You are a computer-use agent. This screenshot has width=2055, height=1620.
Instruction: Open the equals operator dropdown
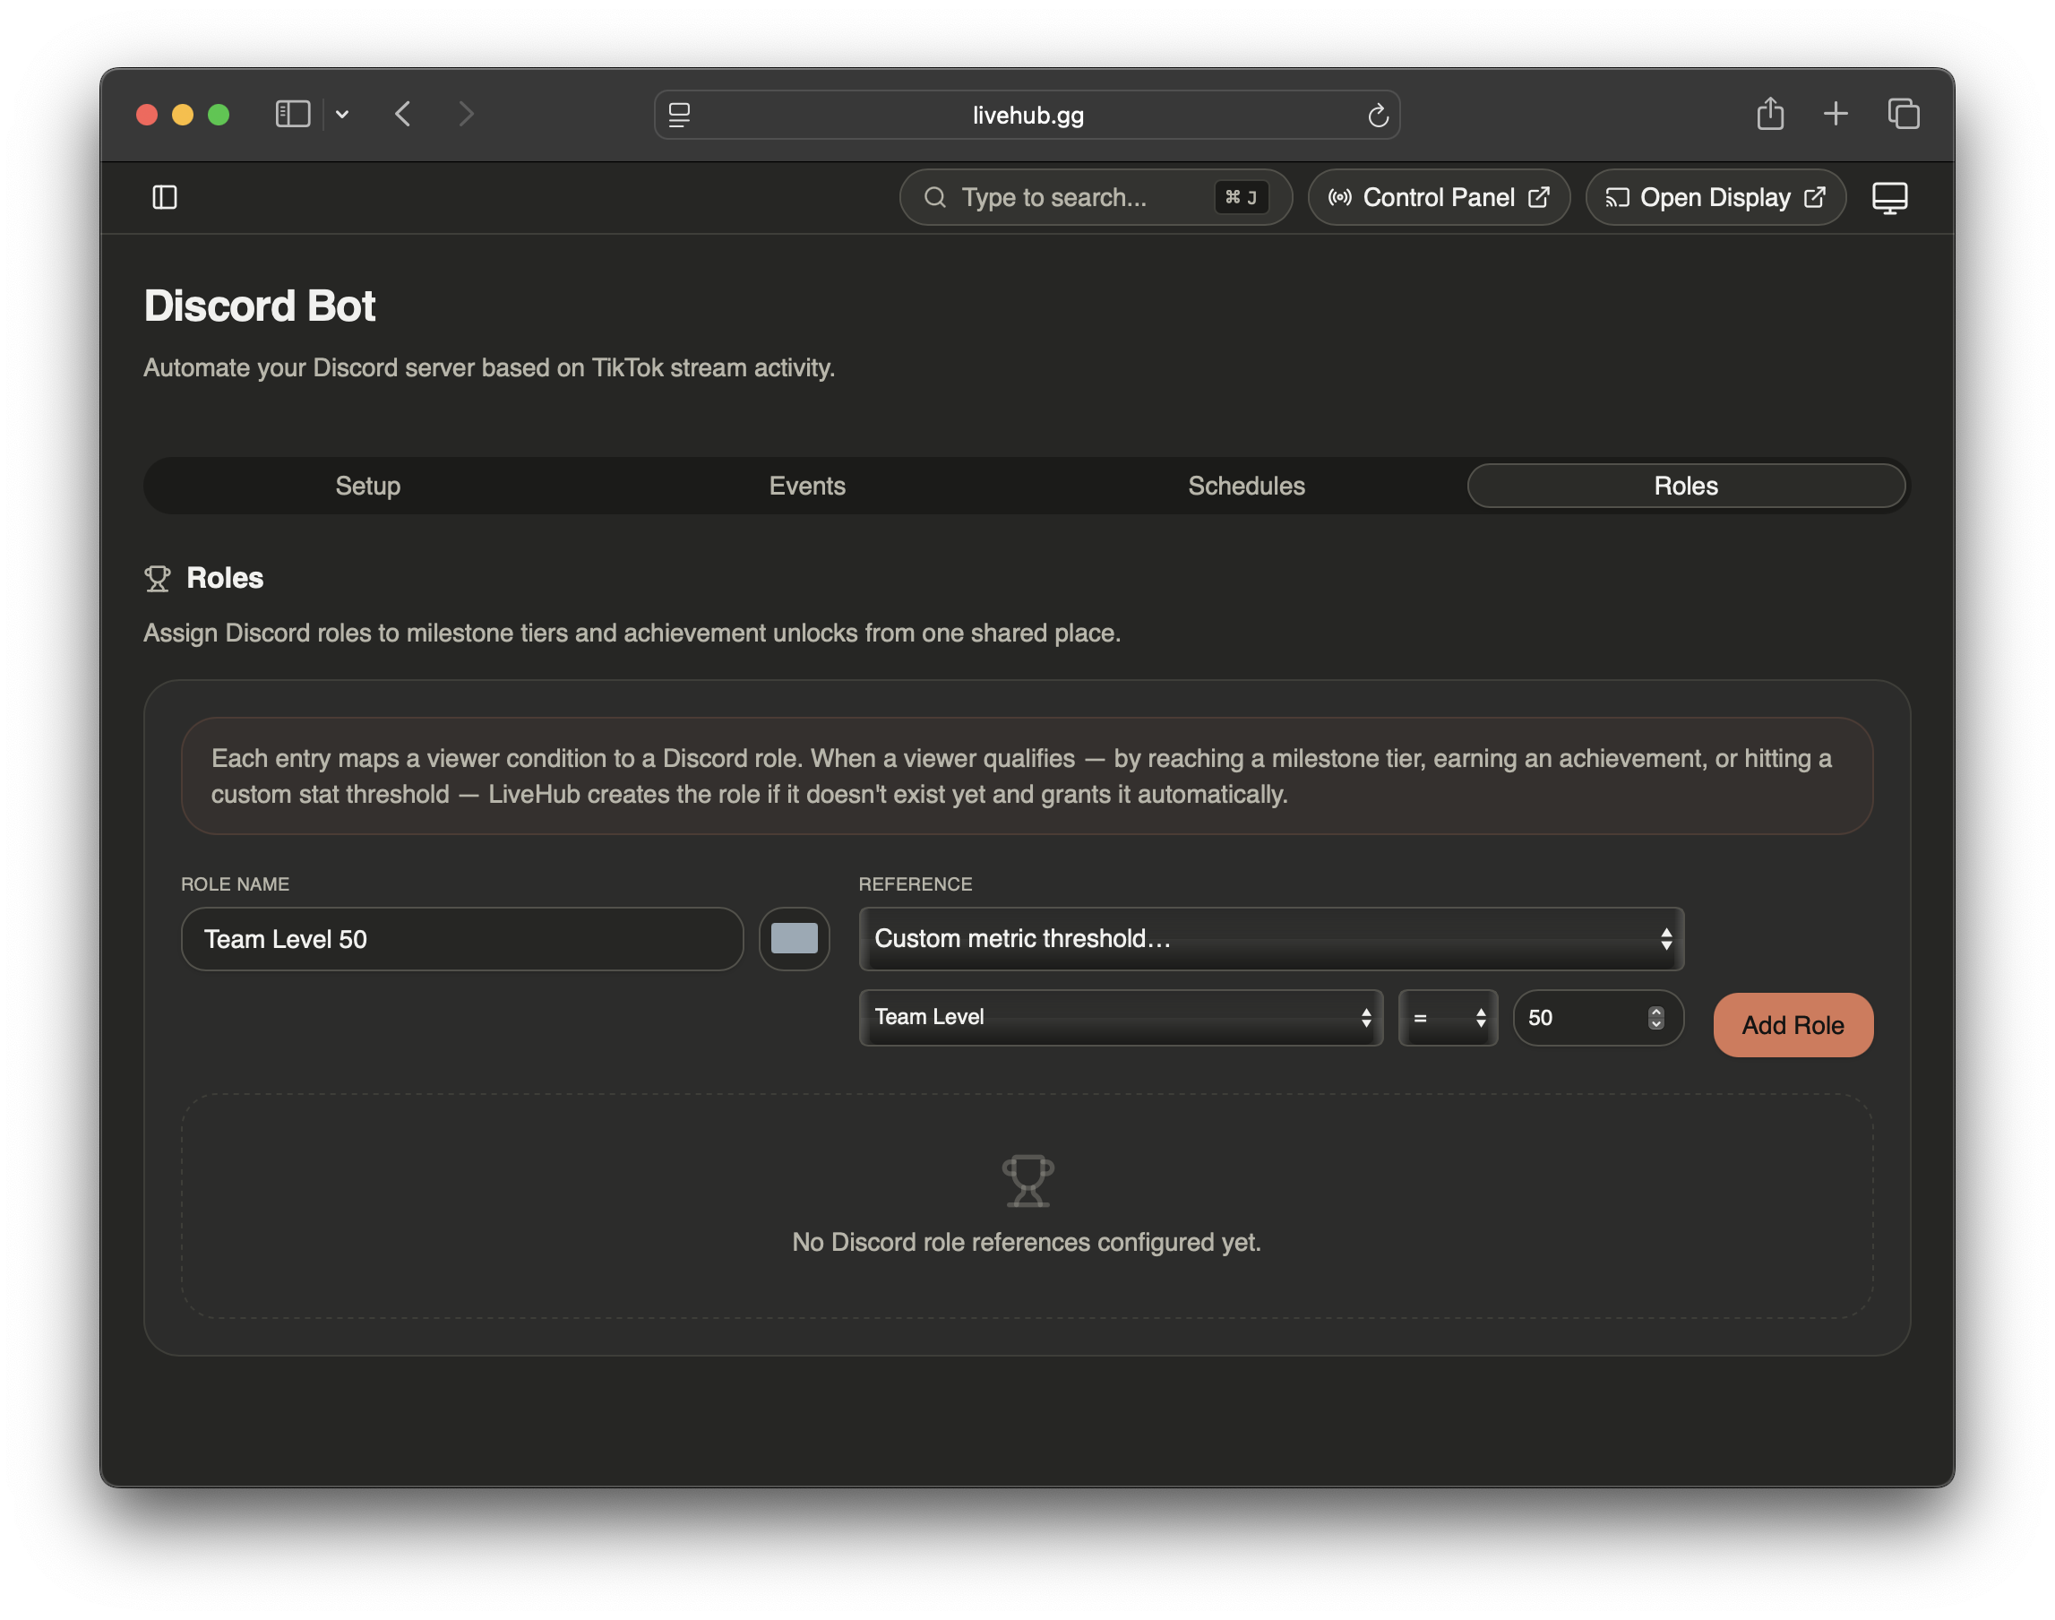coord(1447,1018)
